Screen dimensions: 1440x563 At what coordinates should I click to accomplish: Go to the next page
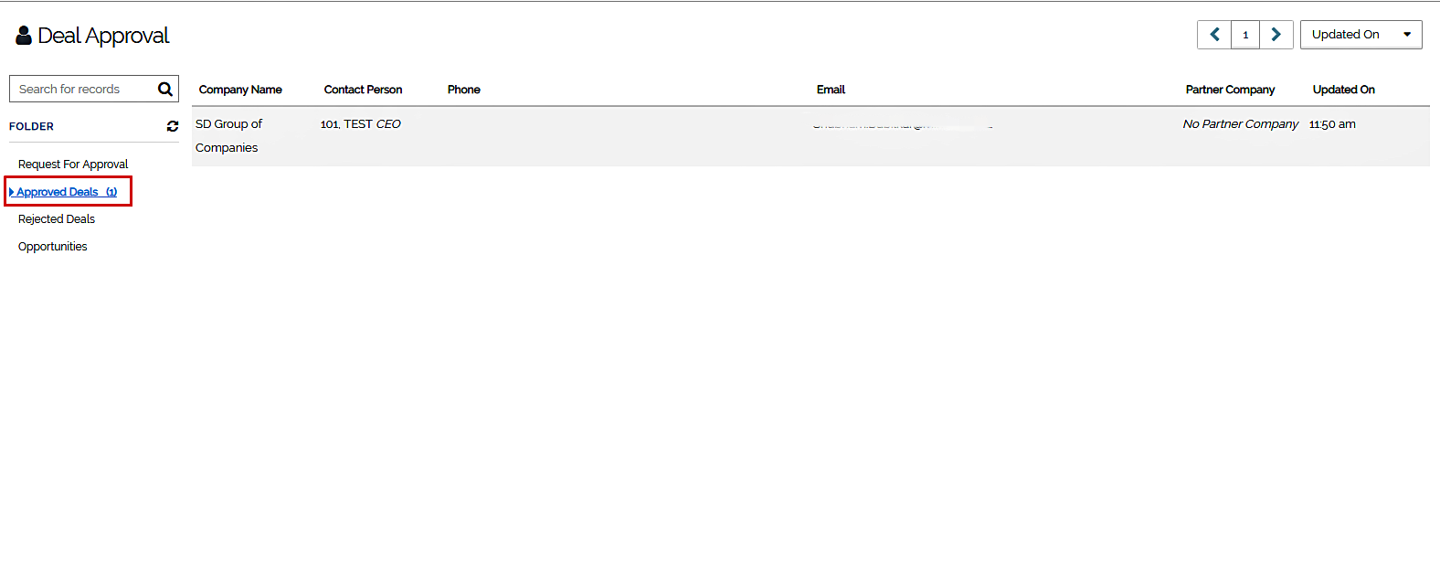(x=1276, y=35)
